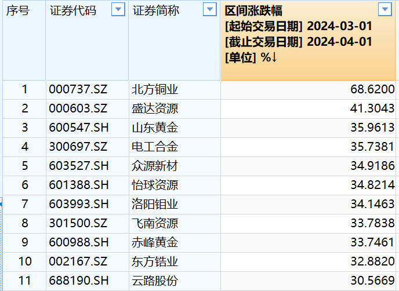This screenshot has width=399, height=291.
Task: Click the stock name 洛阳钼业
Action: tap(155, 204)
